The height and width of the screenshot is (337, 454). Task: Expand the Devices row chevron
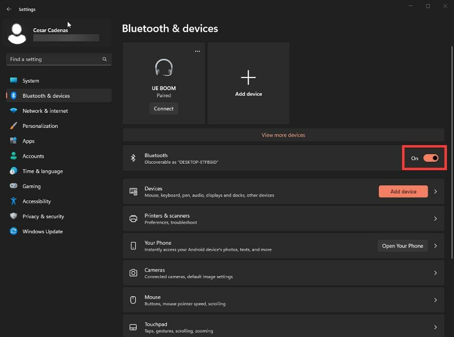click(435, 191)
